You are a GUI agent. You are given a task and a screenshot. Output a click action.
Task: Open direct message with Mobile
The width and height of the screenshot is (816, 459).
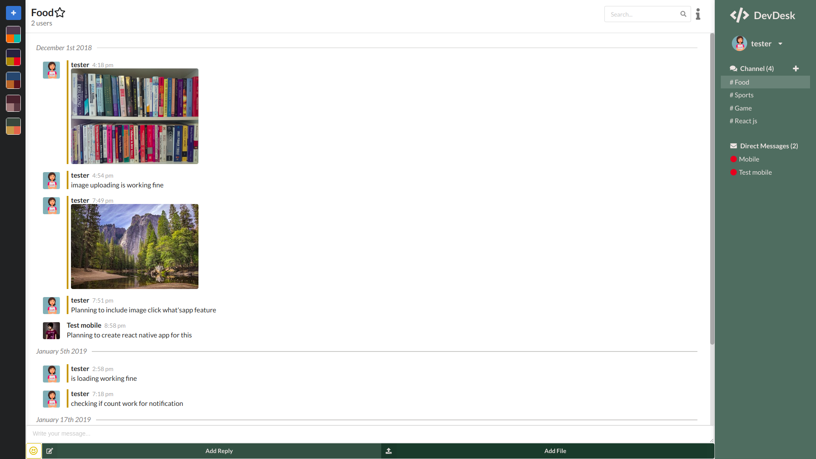click(748, 159)
